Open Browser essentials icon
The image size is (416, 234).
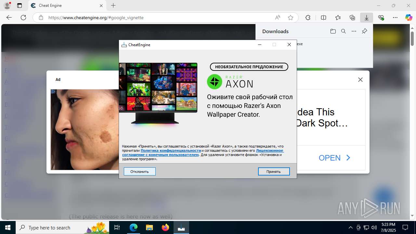pos(381,18)
